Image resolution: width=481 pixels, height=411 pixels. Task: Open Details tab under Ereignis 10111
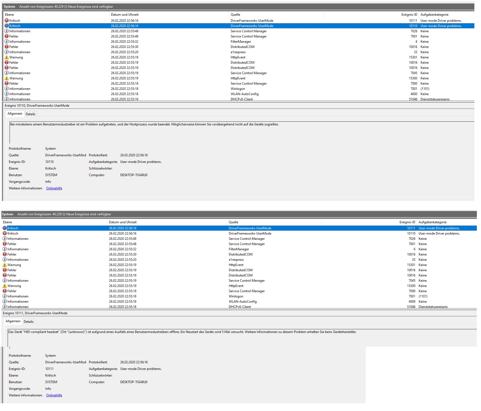coord(28,322)
